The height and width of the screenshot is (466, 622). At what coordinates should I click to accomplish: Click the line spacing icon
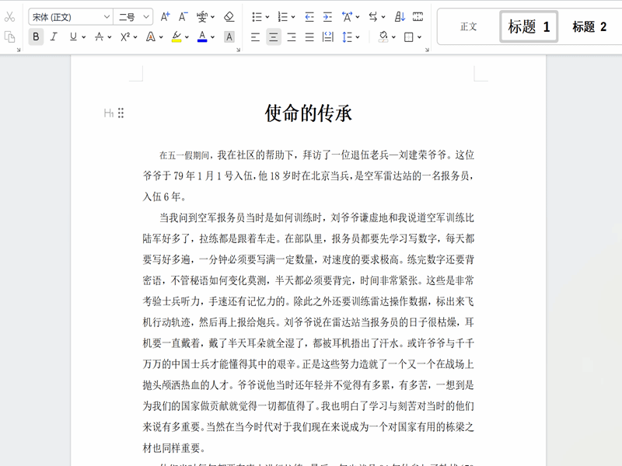click(x=347, y=37)
